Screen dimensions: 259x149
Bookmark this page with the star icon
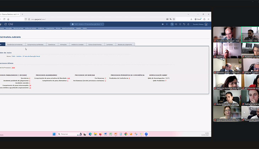click(174, 19)
